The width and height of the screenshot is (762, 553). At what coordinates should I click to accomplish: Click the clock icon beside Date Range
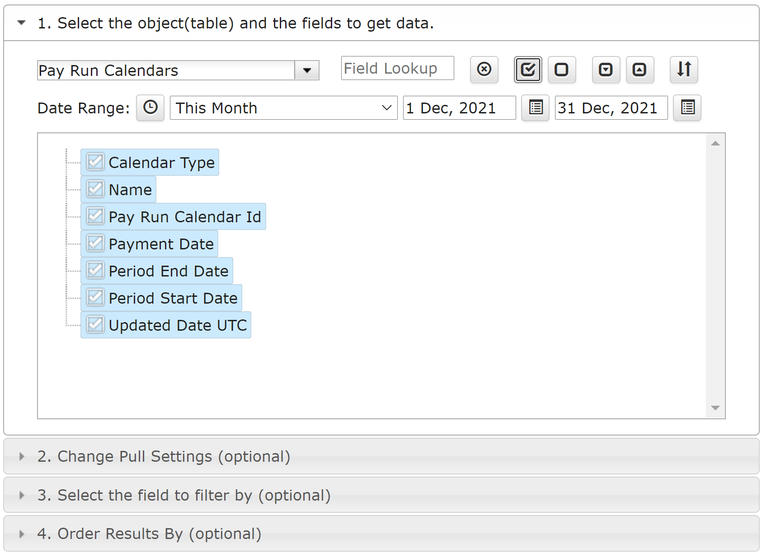point(151,108)
